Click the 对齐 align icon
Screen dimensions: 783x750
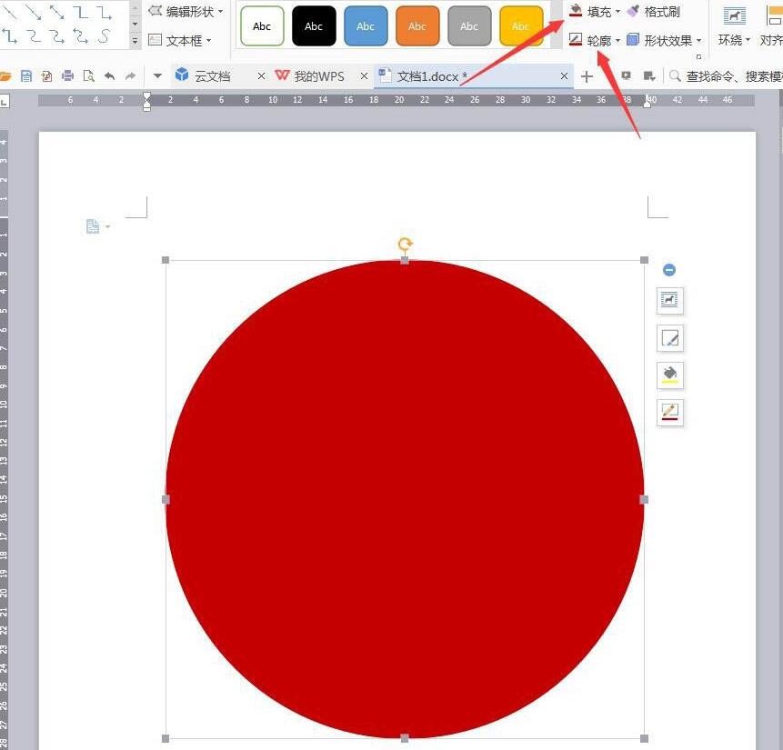pyautogui.click(x=774, y=16)
